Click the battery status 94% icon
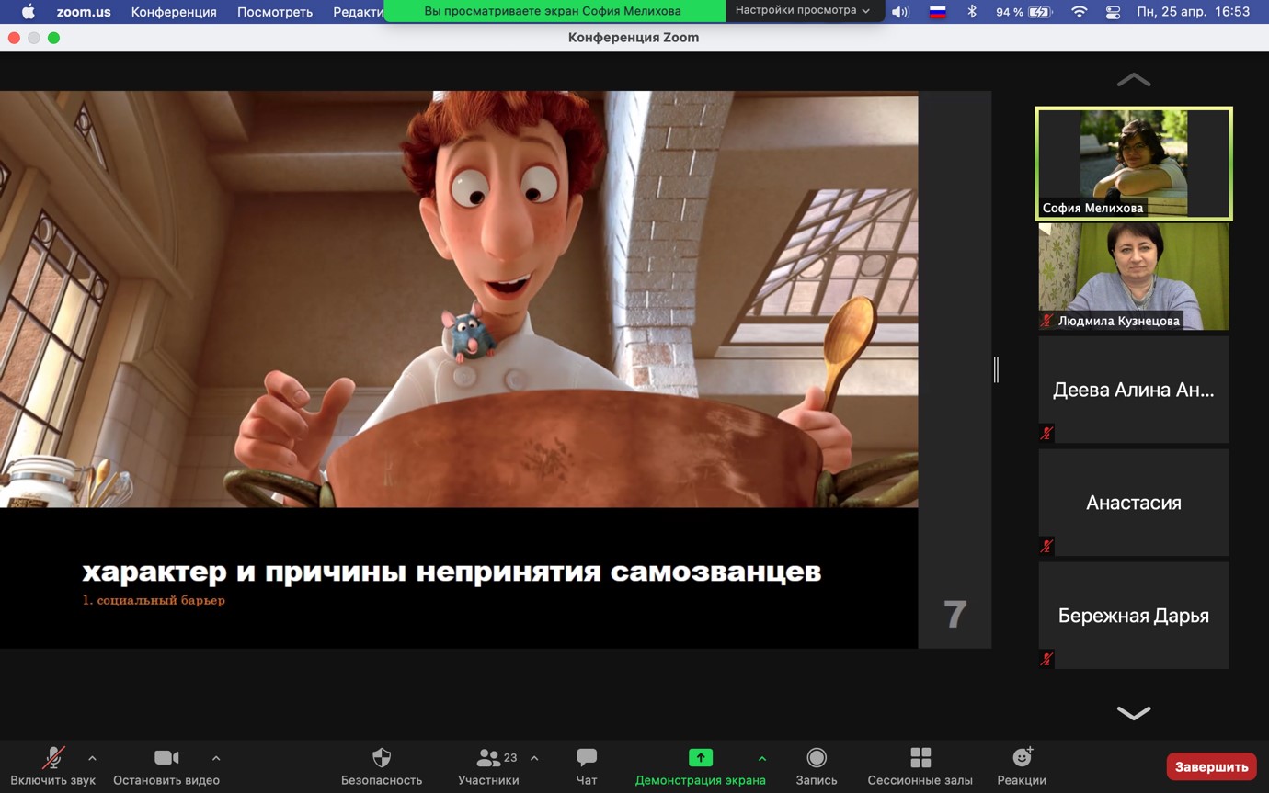The width and height of the screenshot is (1269, 793). (1024, 12)
